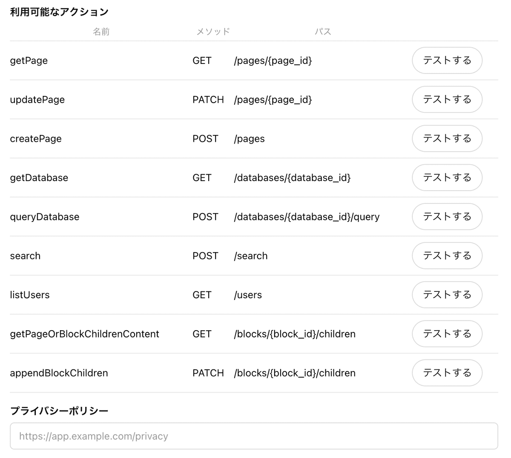Click テストする button for getPage action
The width and height of the screenshot is (511, 458).
click(x=447, y=60)
